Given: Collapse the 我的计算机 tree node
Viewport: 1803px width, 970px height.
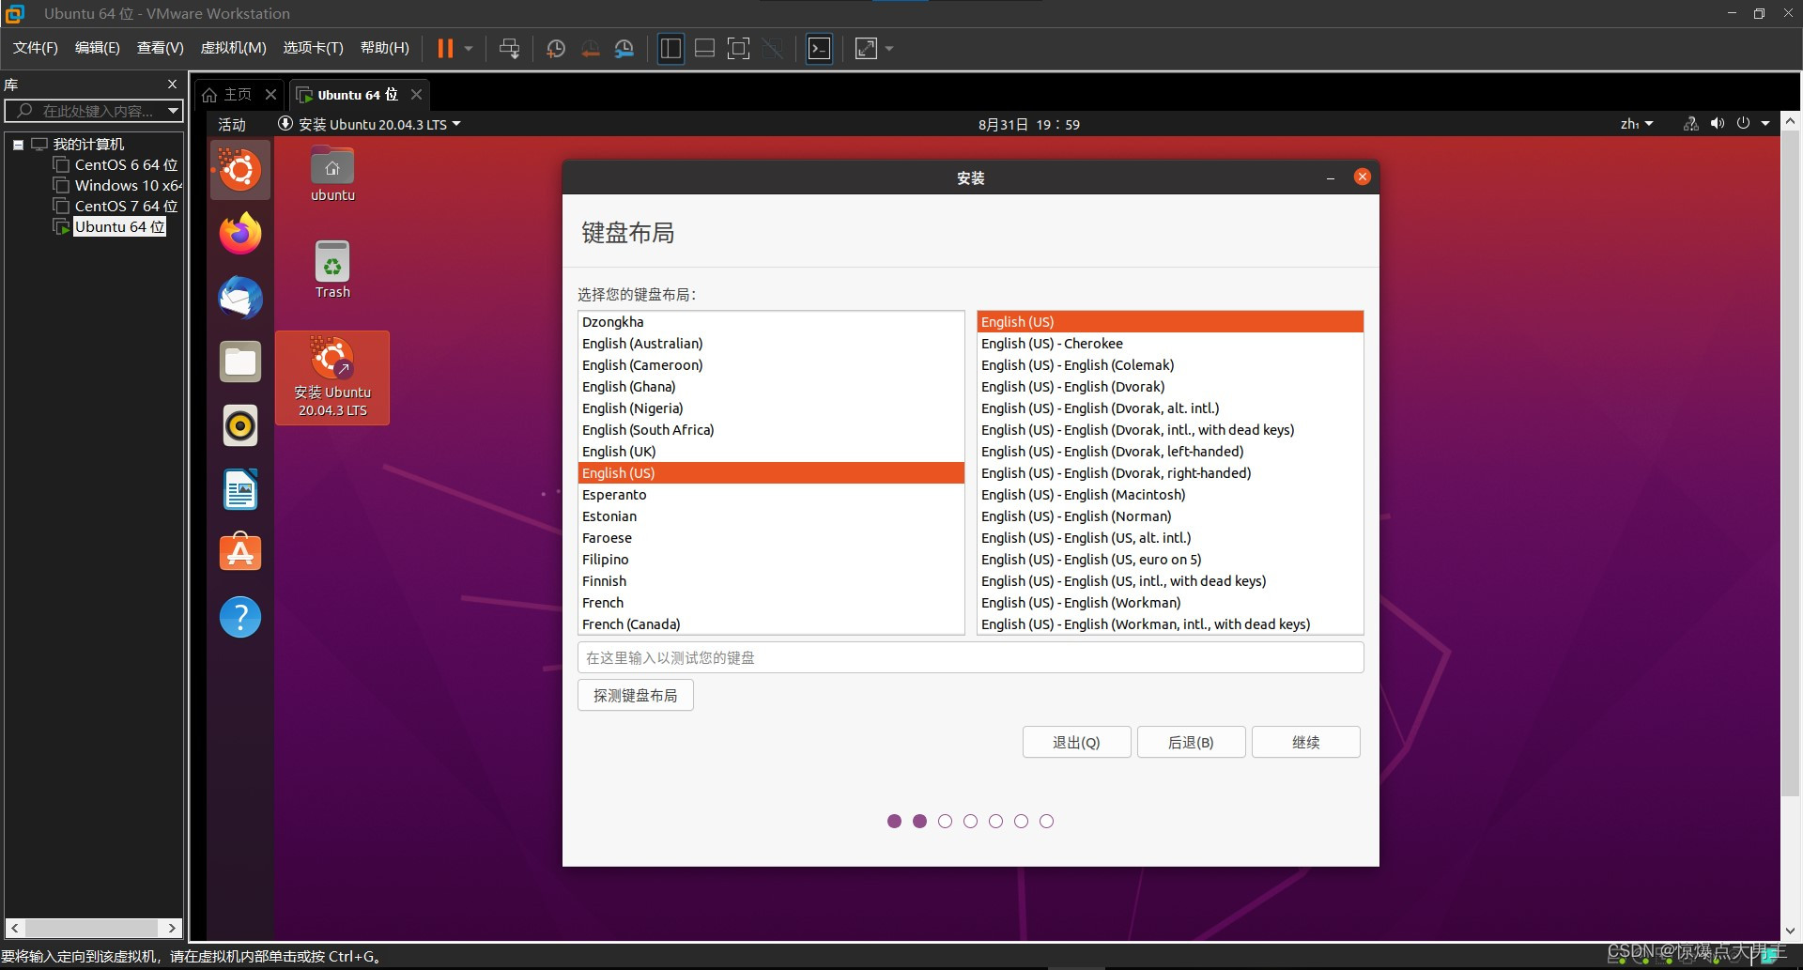Looking at the screenshot, I should pos(18,145).
